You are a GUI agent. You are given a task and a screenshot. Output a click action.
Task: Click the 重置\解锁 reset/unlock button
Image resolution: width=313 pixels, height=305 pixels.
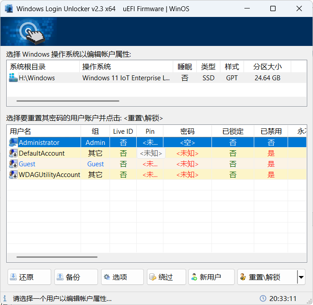click(x=267, y=277)
